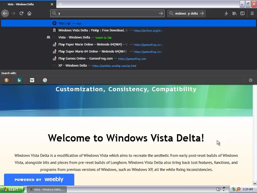Search with DuckDuckGo engine icon
Viewport: 257px width, 193px height.
7,80
